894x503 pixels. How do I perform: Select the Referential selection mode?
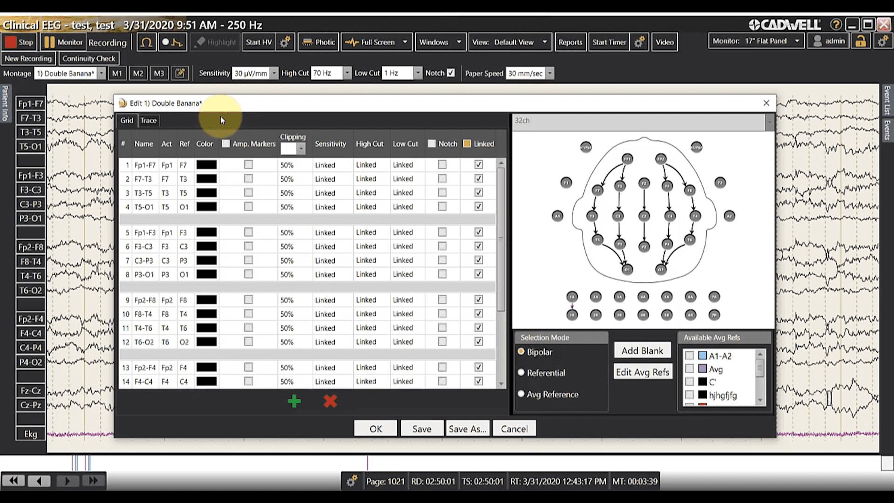pos(521,373)
